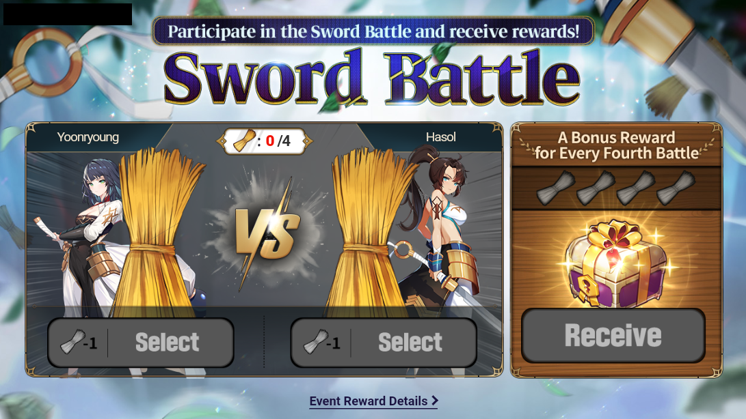Image resolution: width=746 pixels, height=419 pixels.
Task: Click the second gray straw bundle bonus slot
Action: pos(596,188)
